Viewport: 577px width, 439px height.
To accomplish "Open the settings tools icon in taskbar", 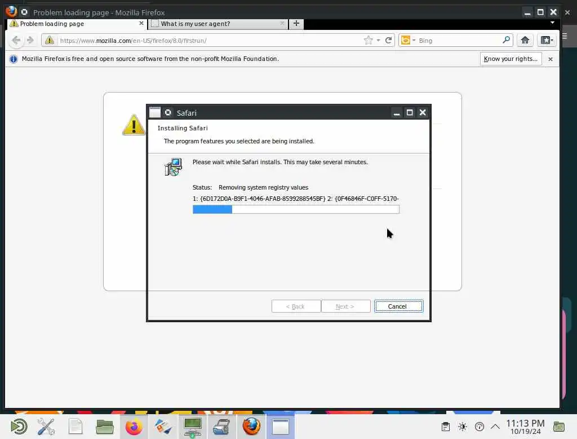I will click(x=46, y=427).
